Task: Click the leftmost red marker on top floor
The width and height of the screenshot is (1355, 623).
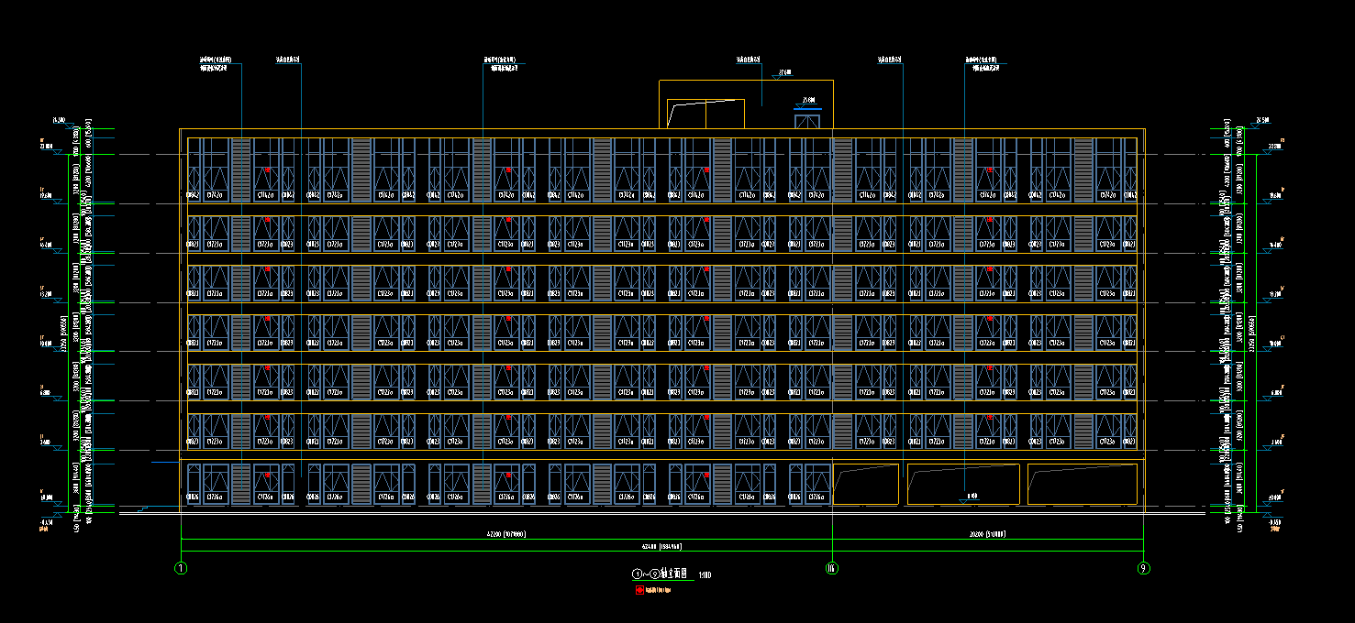Action: click(267, 170)
